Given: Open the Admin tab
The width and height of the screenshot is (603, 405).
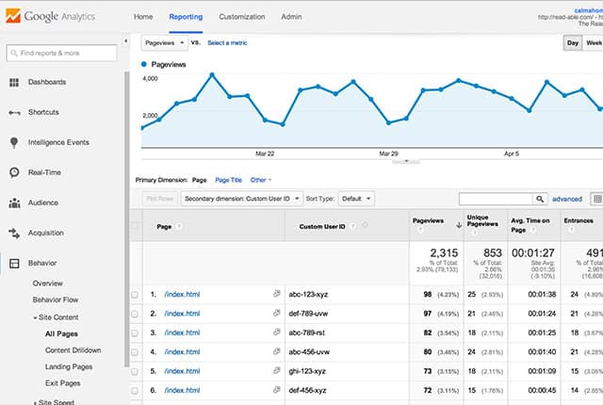Looking at the screenshot, I should pyautogui.click(x=291, y=17).
